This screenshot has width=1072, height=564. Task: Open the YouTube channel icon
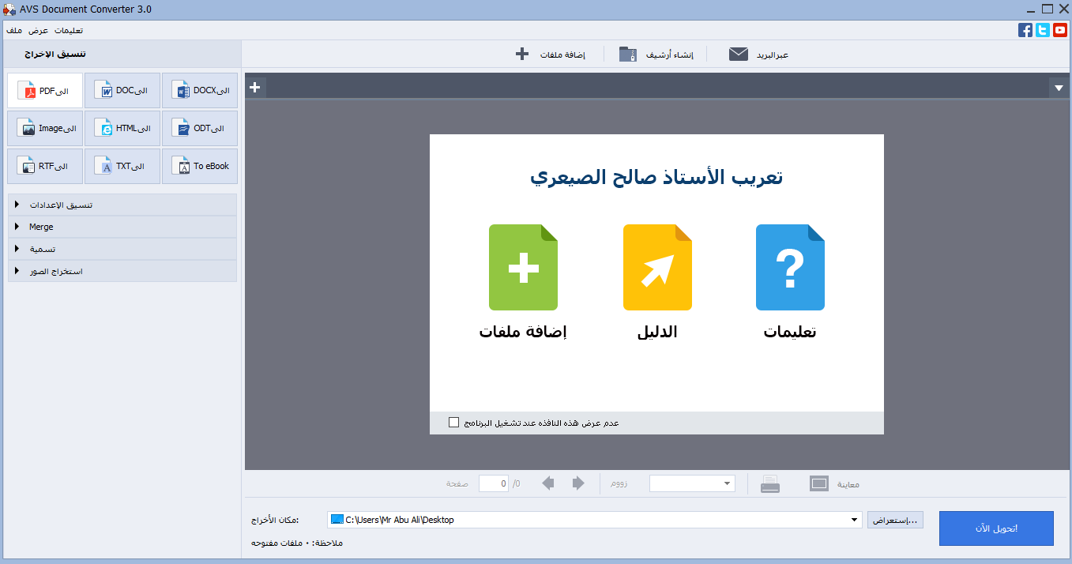[1060, 30]
